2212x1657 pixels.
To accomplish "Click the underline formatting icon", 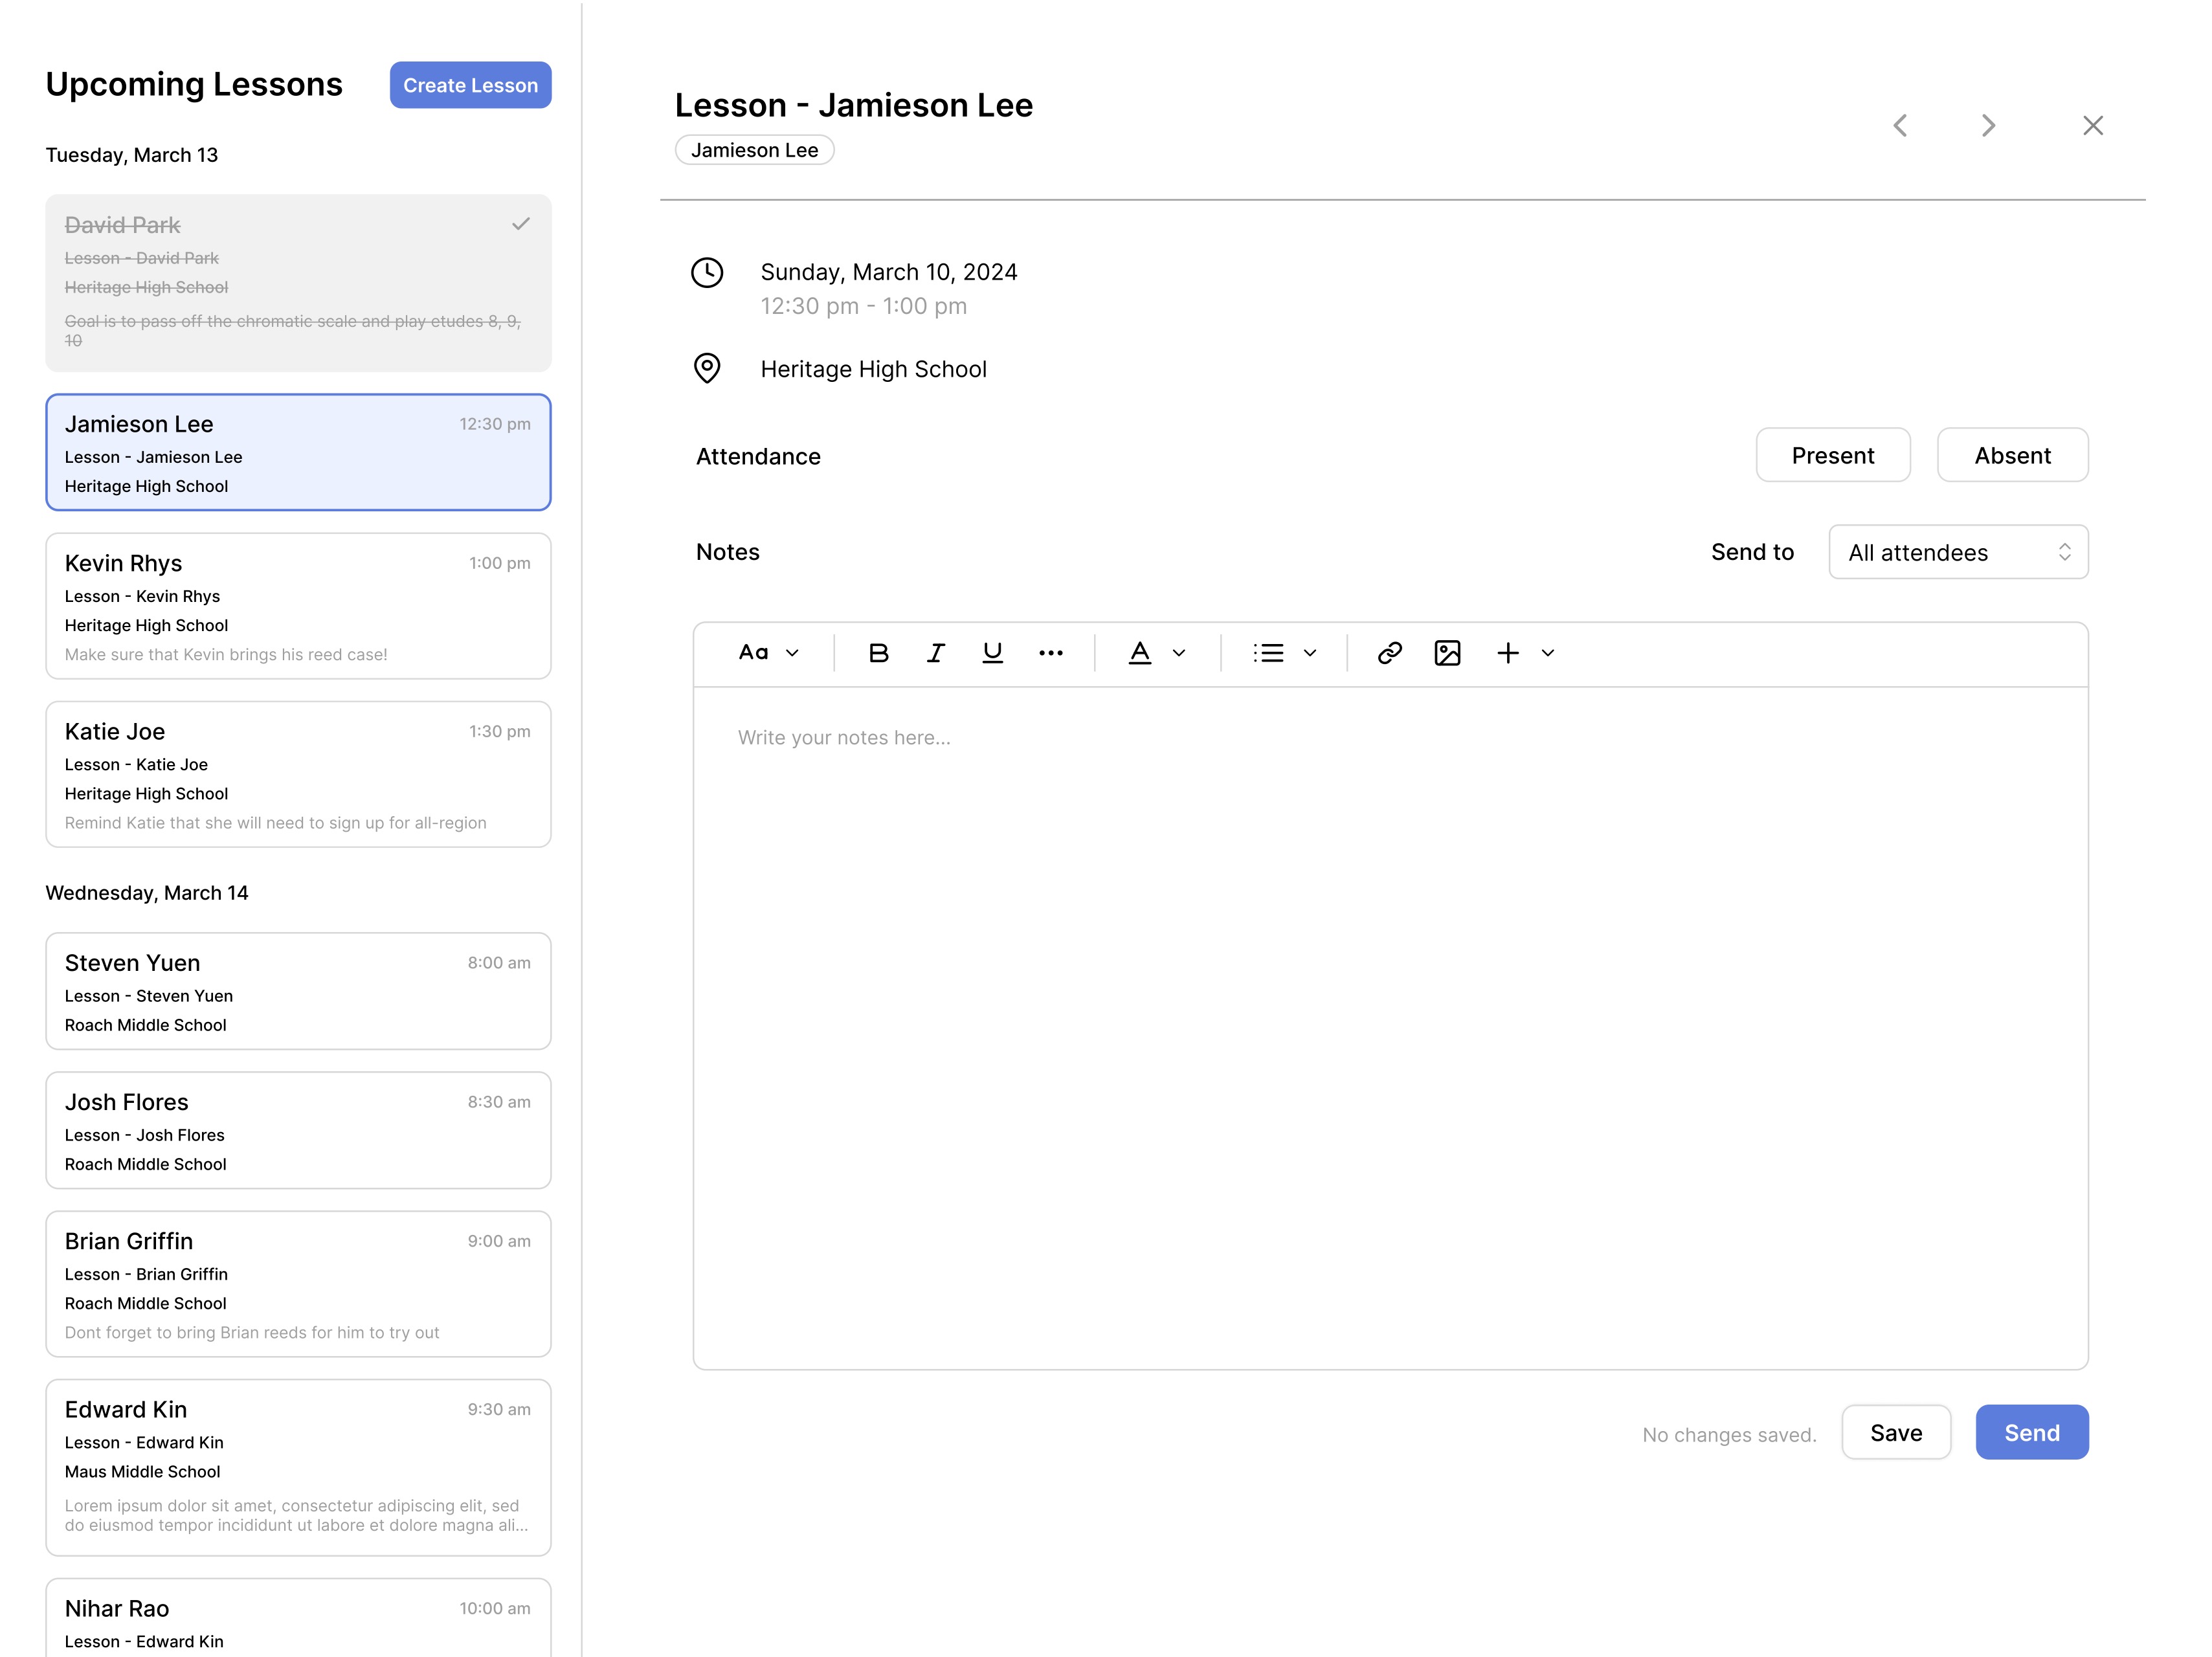I will click(x=992, y=653).
